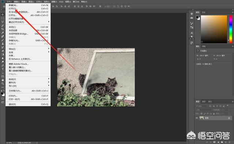Toggle Quick Mask mode in toolbar
This screenshot has height=144, width=234.
pos(3,99)
